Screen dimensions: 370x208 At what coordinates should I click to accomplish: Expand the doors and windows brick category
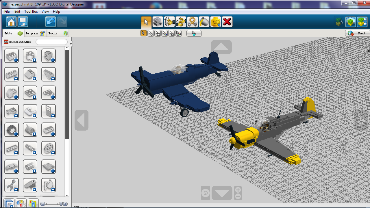[49, 111]
